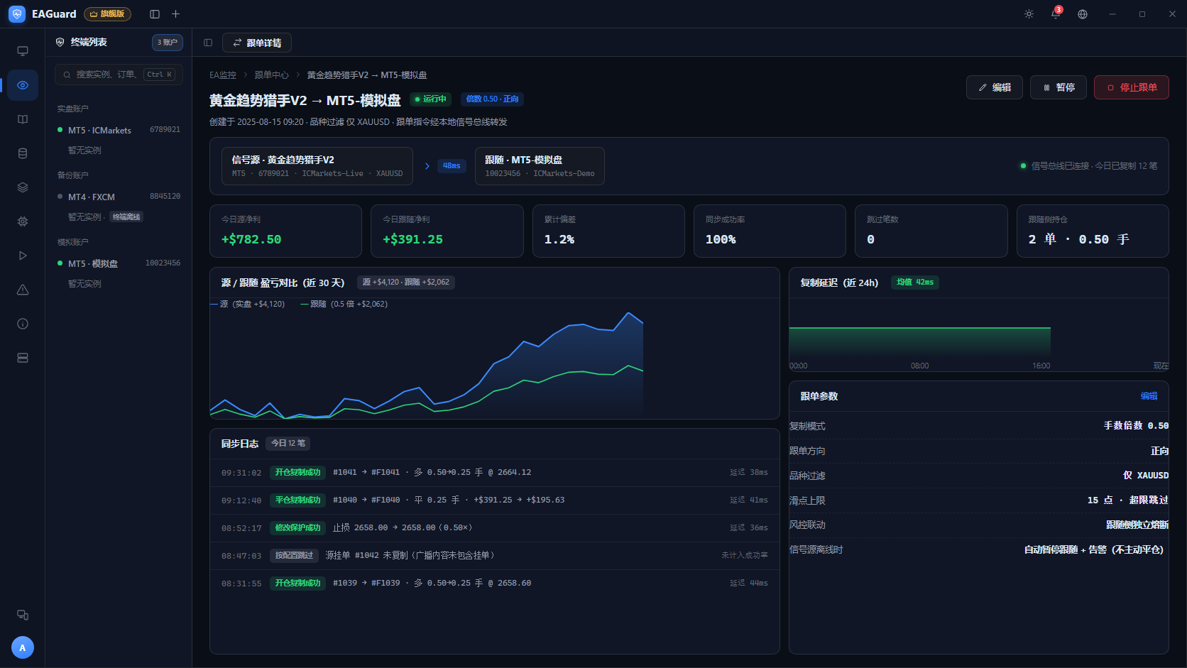Click 编辑 link in 跟单参数 panel

1149,396
